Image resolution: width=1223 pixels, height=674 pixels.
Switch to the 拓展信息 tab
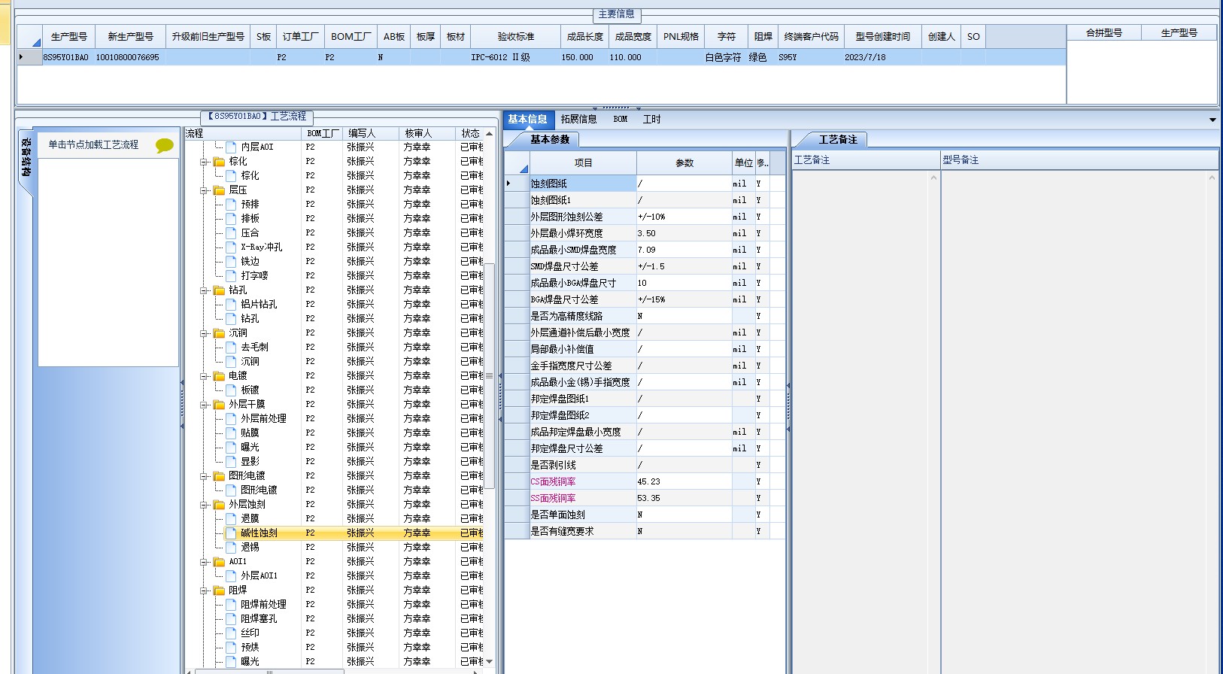(x=578, y=119)
